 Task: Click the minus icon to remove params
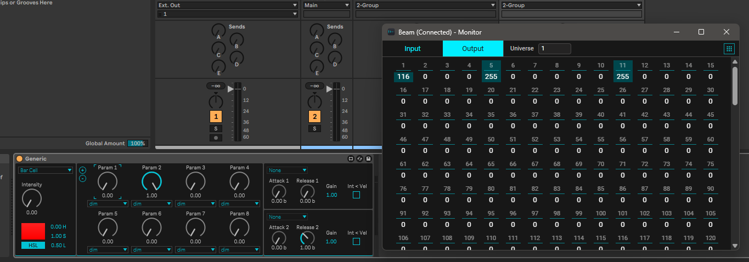point(82,178)
